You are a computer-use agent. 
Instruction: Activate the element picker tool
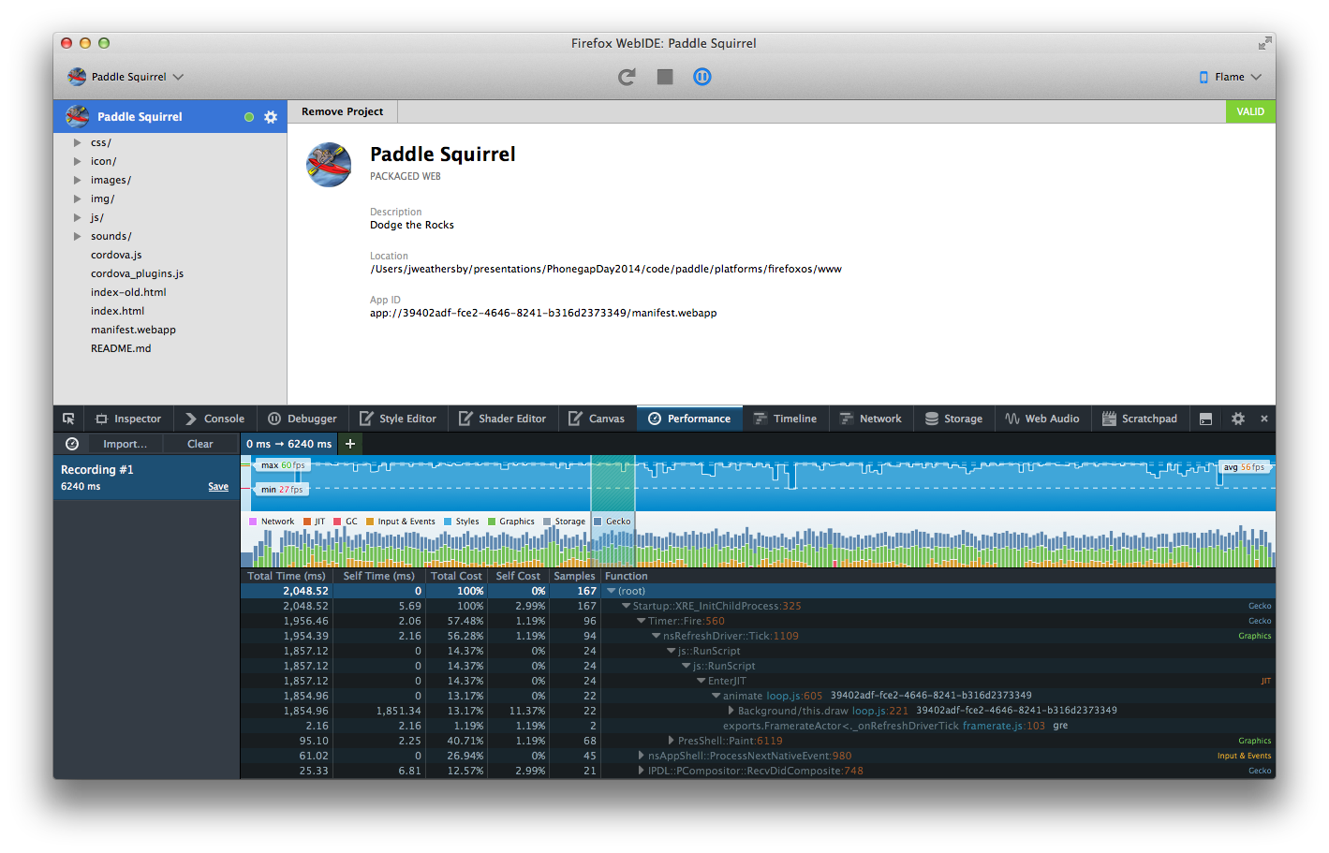68,419
